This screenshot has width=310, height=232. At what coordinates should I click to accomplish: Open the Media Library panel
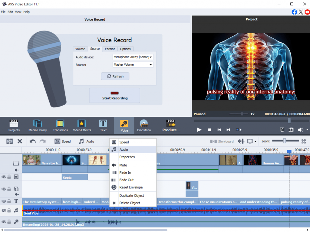[x=38, y=126]
